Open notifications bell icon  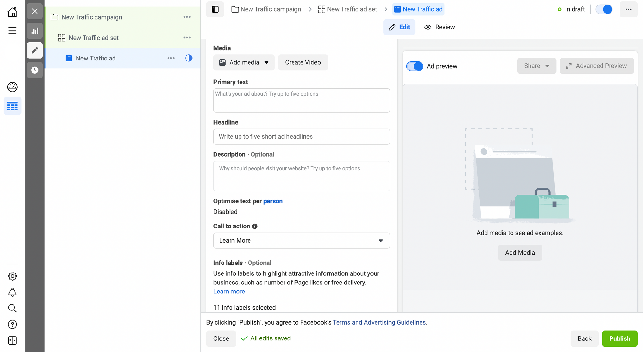click(12, 292)
